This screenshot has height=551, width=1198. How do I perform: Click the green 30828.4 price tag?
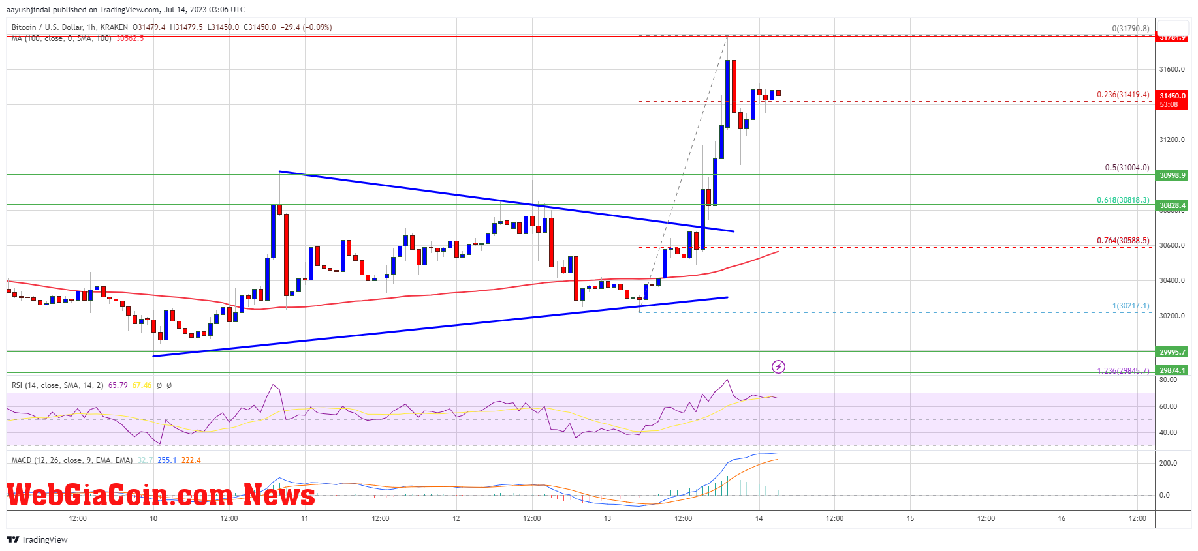tap(1172, 205)
